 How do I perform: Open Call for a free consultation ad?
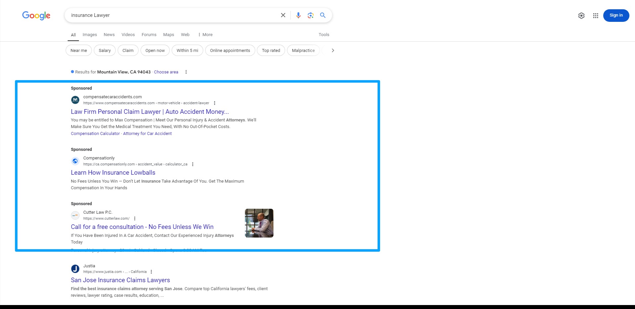coord(142,227)
